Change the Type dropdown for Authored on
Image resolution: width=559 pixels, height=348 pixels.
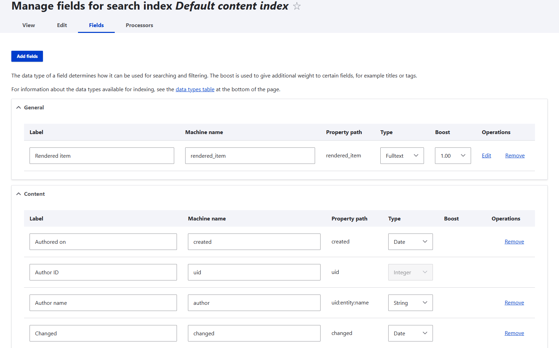pyautogui.click(x=410, y=242)
